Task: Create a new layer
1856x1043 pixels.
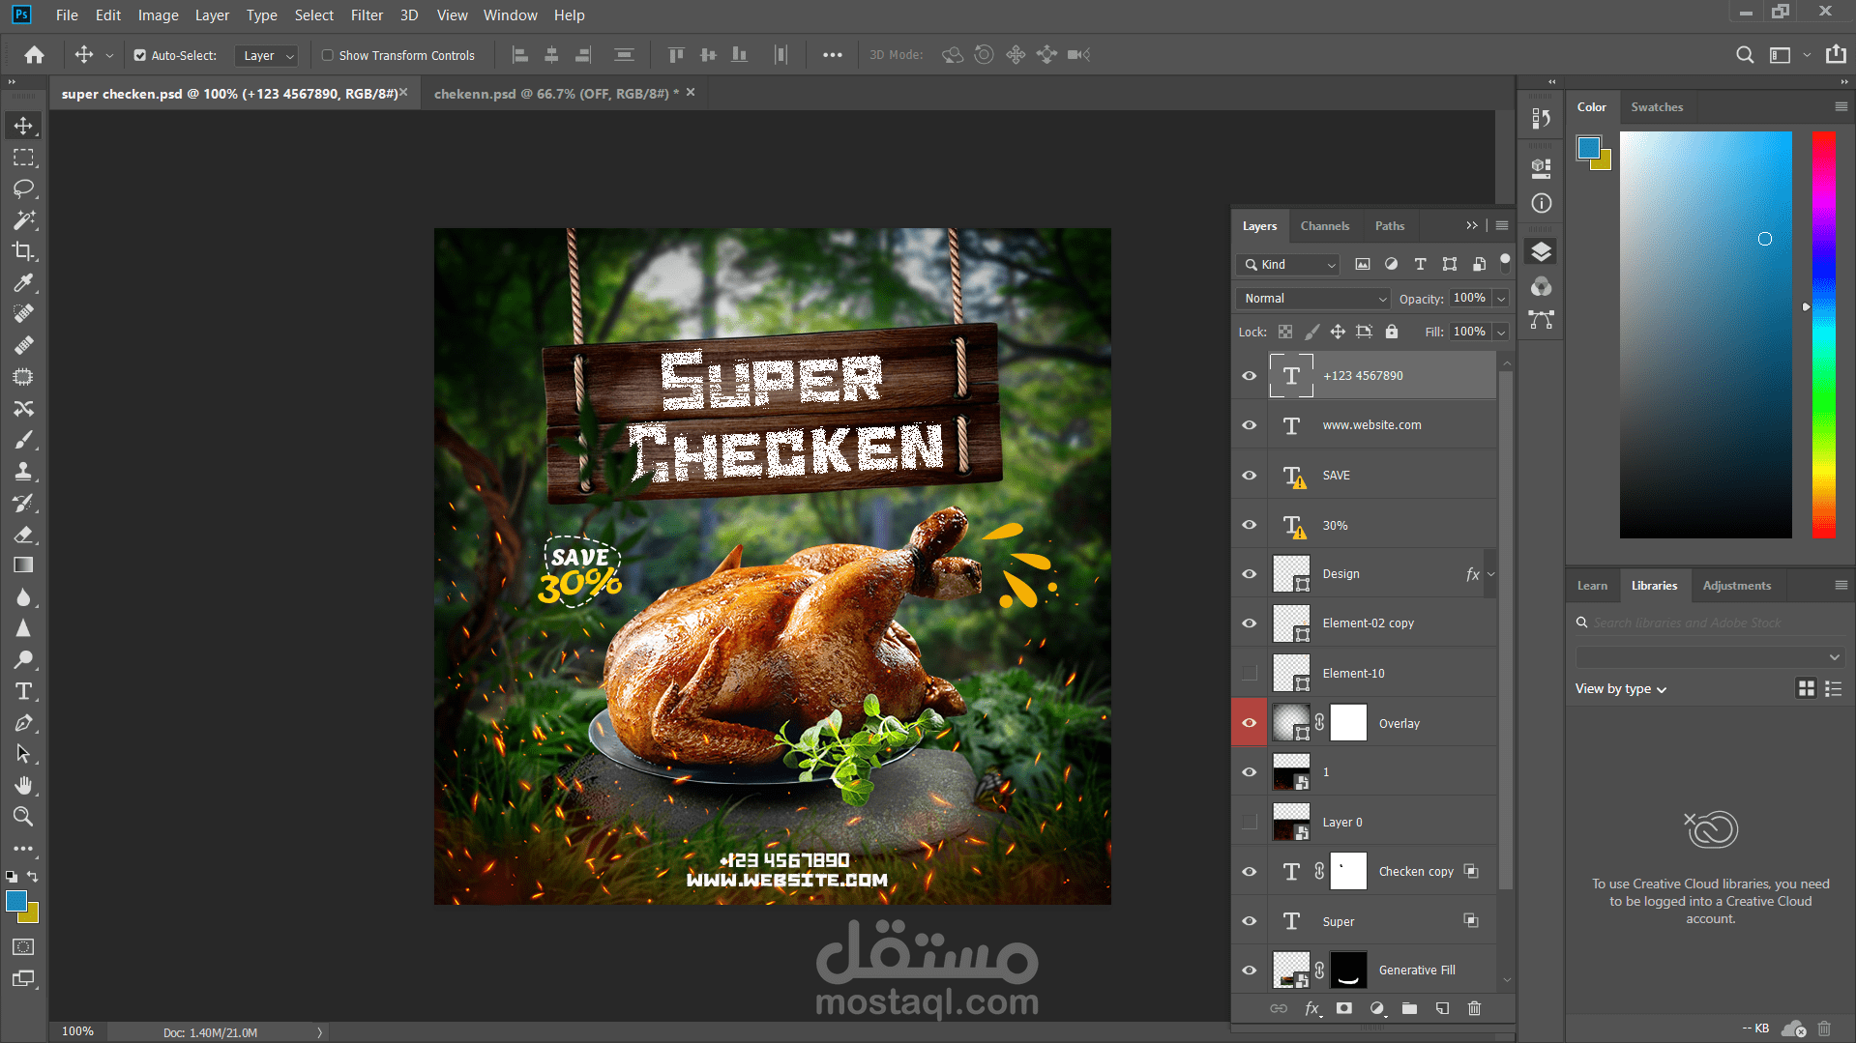Action: click(1442, 1008)
